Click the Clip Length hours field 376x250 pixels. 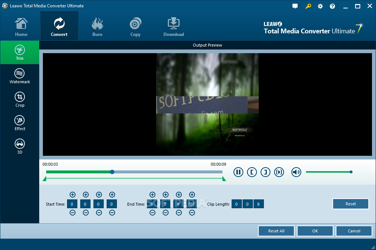coord(236,204)
